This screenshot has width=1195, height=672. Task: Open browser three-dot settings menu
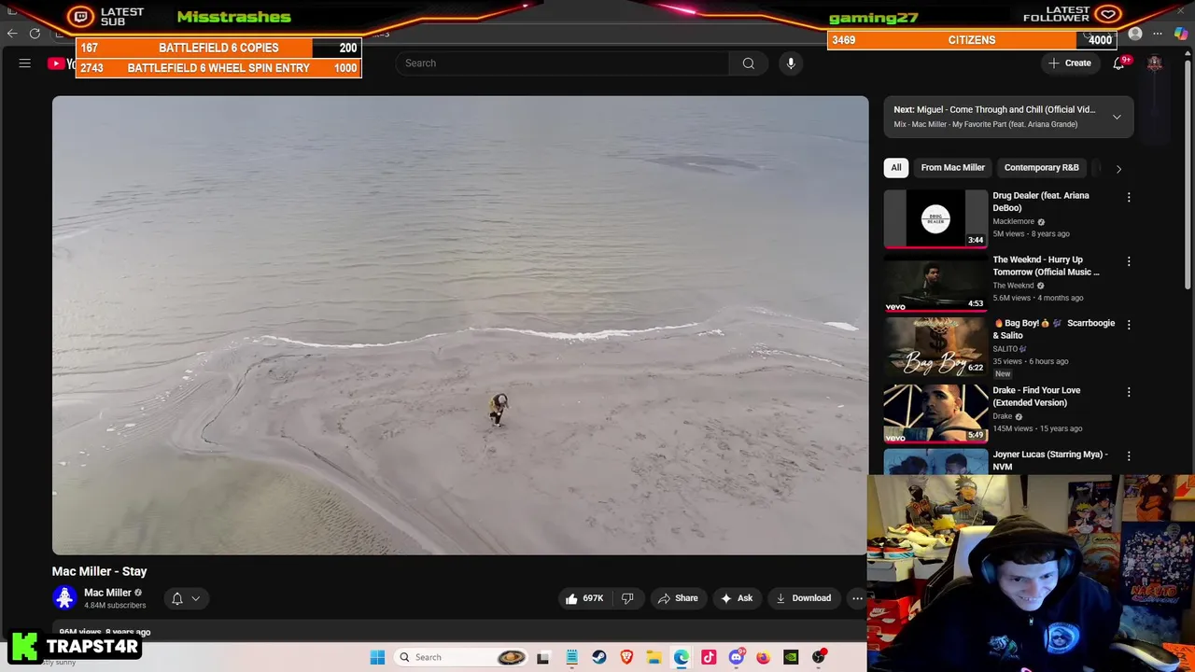coord(1158,35)
